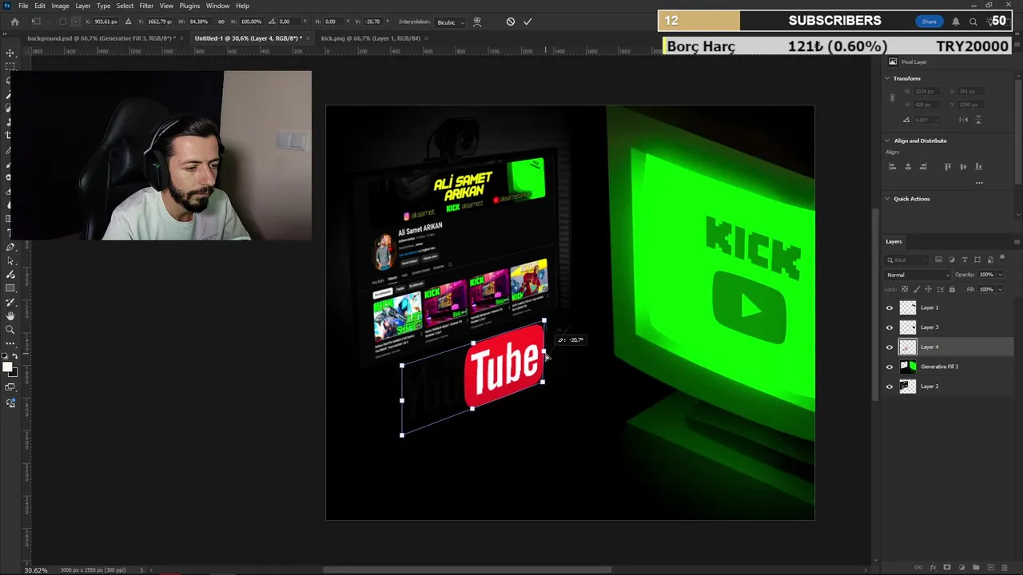Filter layers by pixel layer type

[938, 260]
